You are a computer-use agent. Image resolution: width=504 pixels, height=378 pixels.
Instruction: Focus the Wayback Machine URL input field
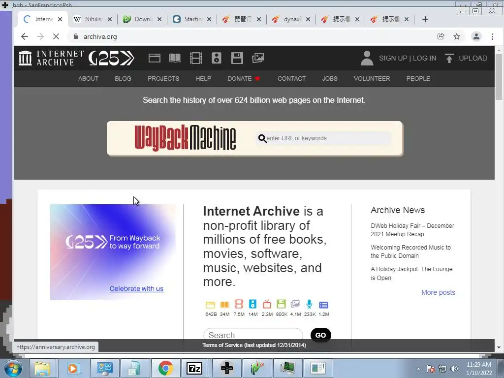pyautogui.click(x=324, y=138)
